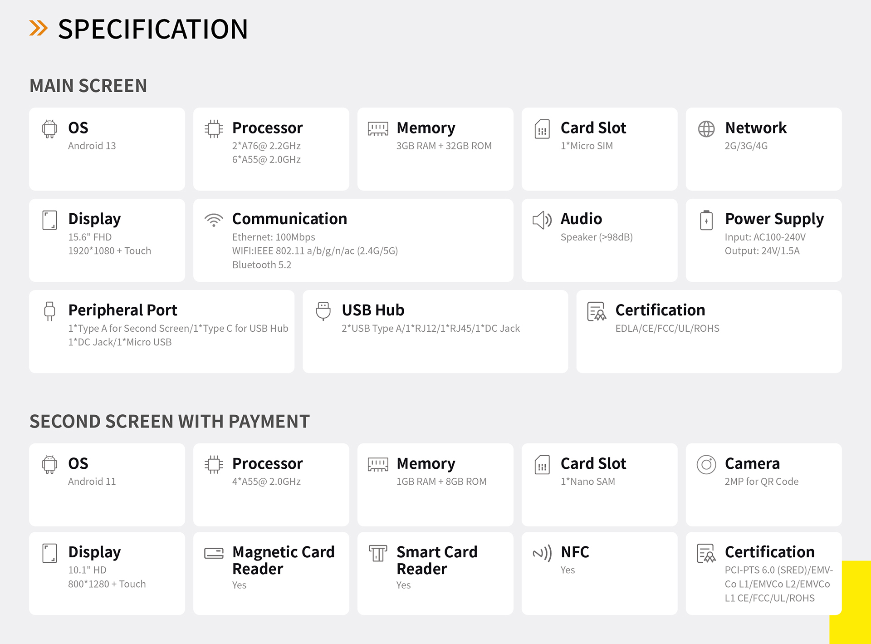The image size is (871, 644).
Task: Click the Memory card showing 3GB RAM + 32GB ROM
Action: [x=435, y=149]
